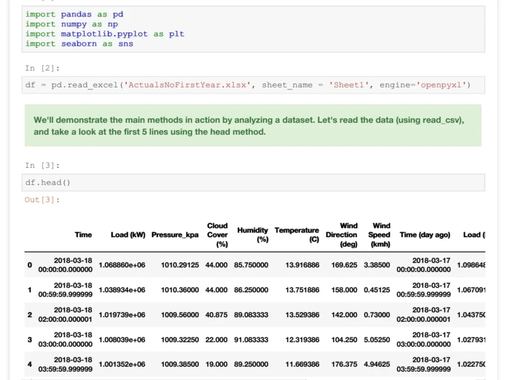Click humidity value 85.750000
Image resolution: width=507 pixels, height=380 pixels.
click(251, 265)
